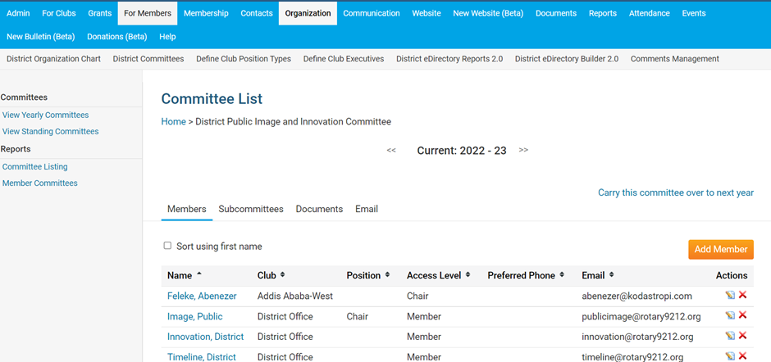
Task: Advance to next year with >> arrow
Action: point(523,151)
